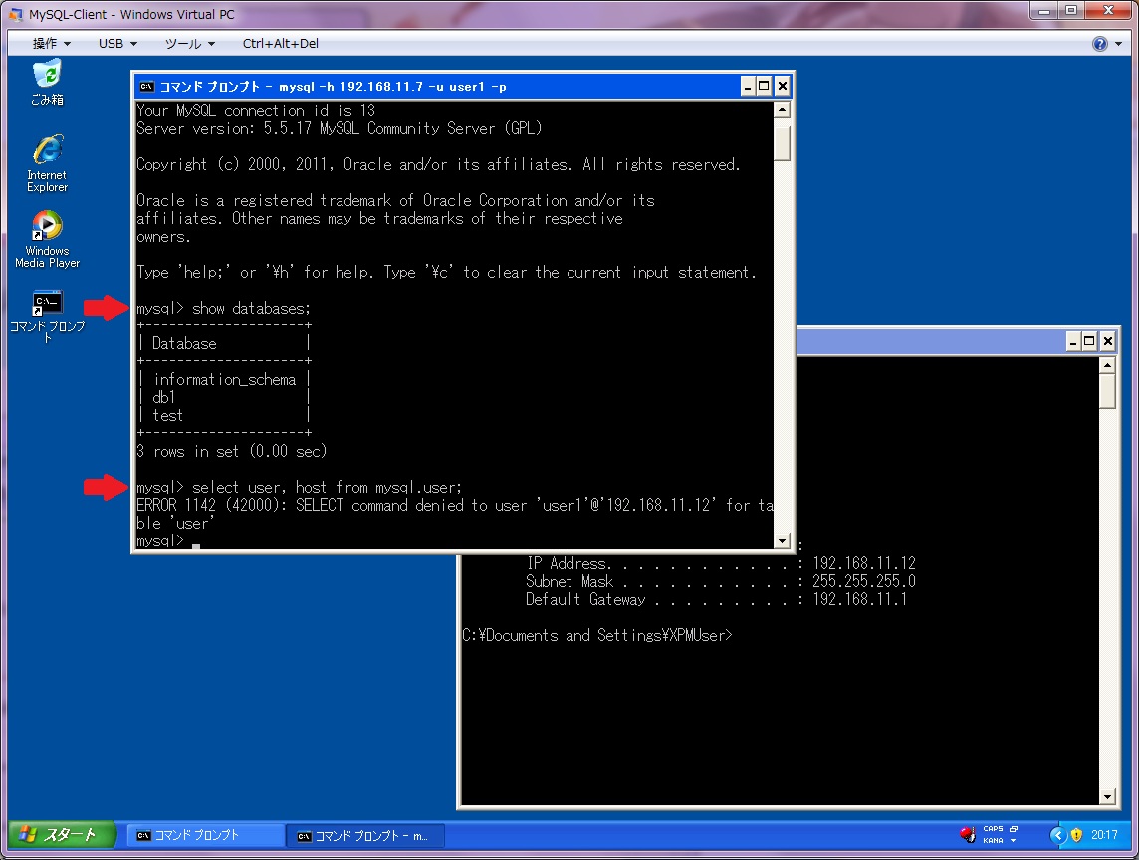The image size is (1139, 860).
Task: Click the mysql window title bar text
Action: (x=333, y=87)
